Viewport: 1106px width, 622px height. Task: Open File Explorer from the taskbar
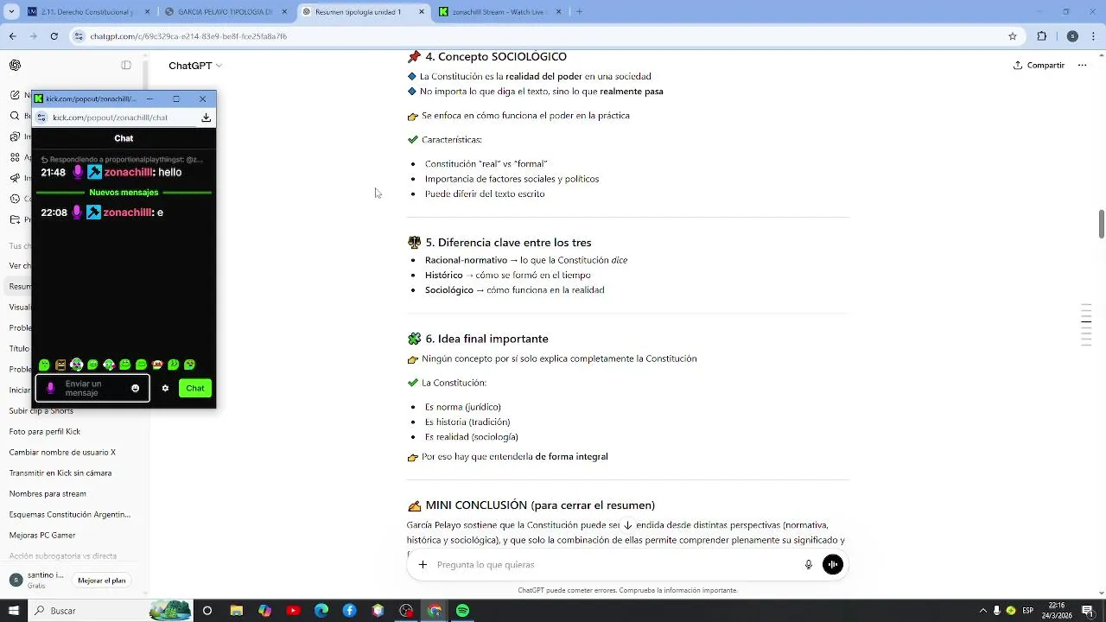236,611
